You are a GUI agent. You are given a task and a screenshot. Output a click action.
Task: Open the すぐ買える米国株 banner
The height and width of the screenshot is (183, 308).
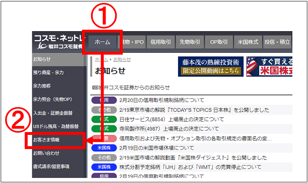point(269,67)
